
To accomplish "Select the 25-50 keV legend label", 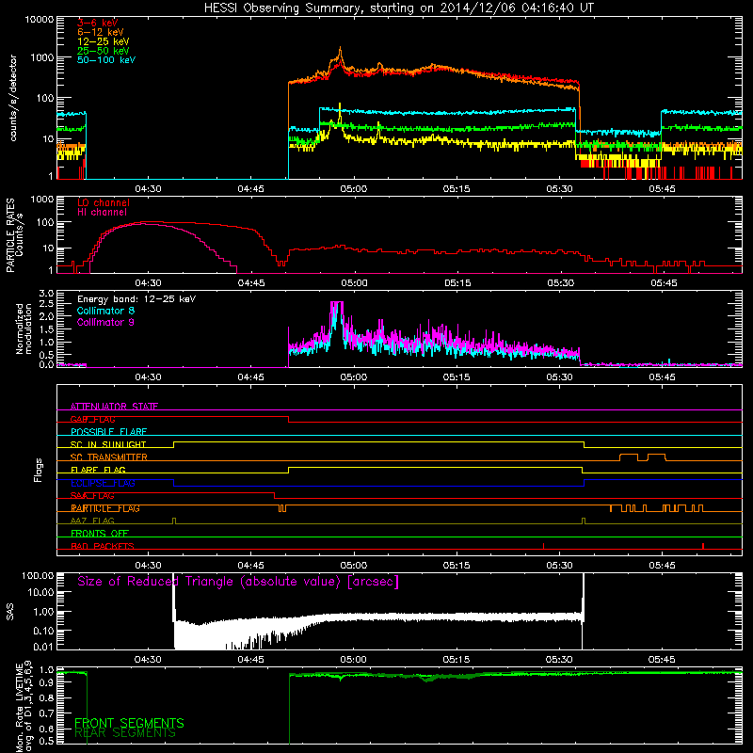I will pos(104,51).
